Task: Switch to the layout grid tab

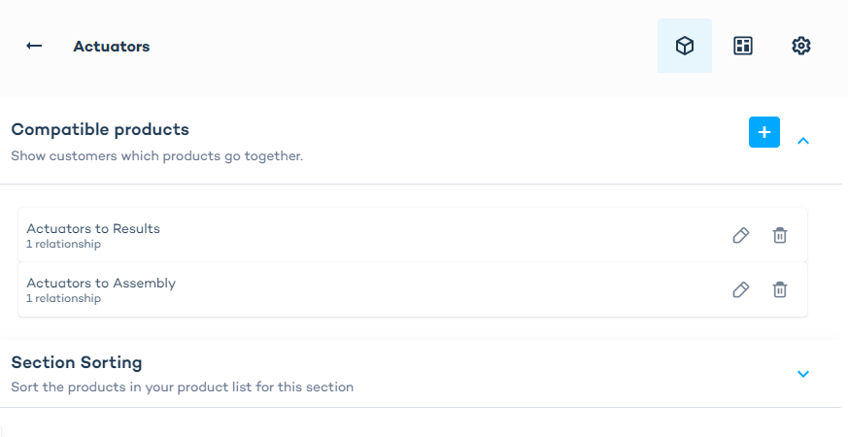Action: pos(743,46)
